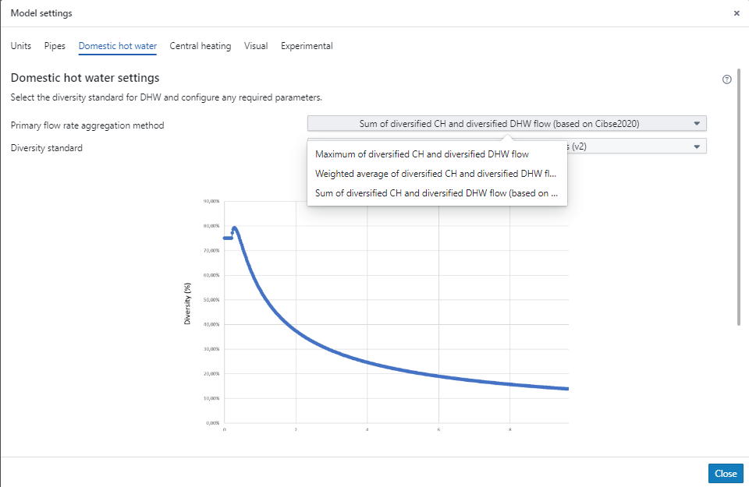
Task: Choose Maximum of diversified CH and DHW flow
Action: (x=421, y=154)
